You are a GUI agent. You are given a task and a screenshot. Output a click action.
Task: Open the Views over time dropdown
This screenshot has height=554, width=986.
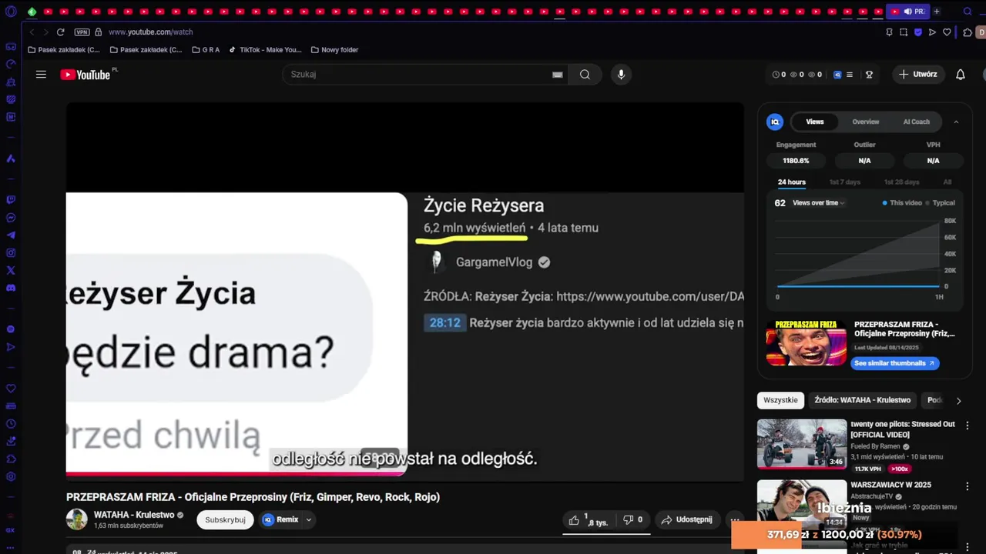point(819,203)
